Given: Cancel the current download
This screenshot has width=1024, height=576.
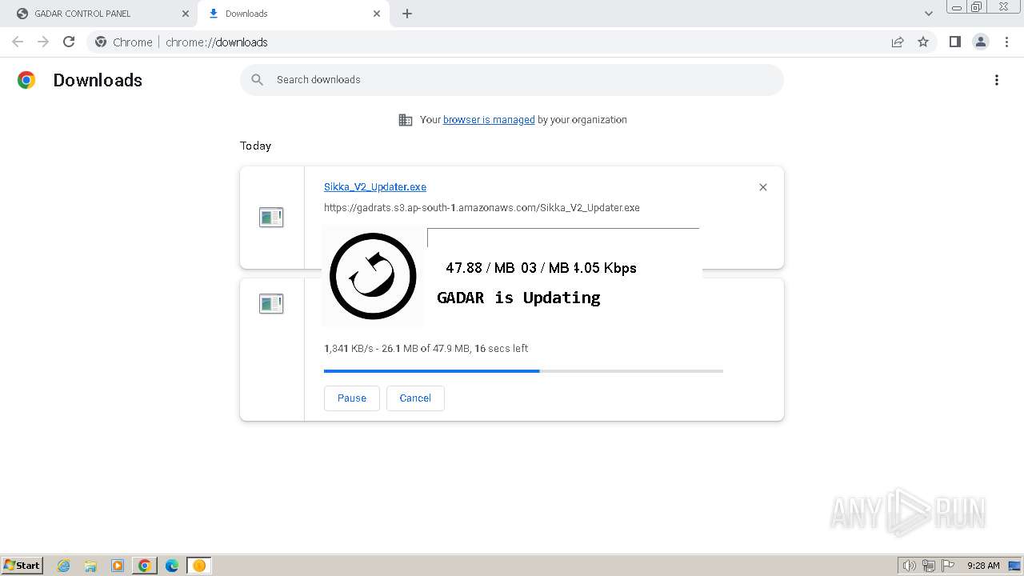Looking at the screenshot, I should pos(415,398).
